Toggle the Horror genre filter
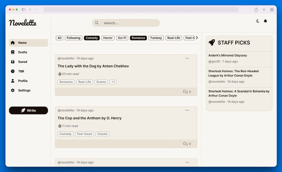 click(108, 38)
